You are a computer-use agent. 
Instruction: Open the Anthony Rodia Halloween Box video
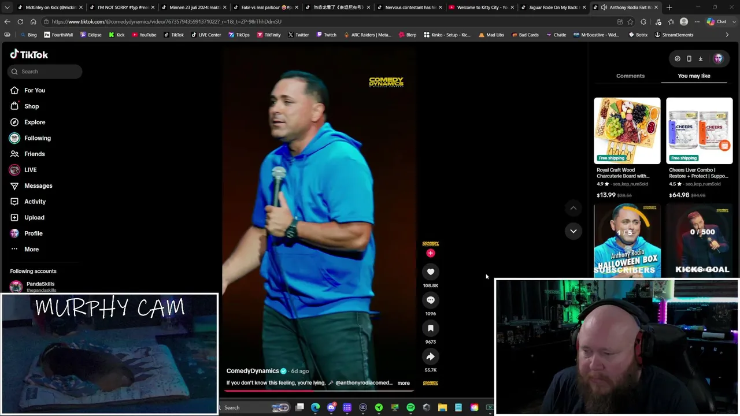(627, 241)
